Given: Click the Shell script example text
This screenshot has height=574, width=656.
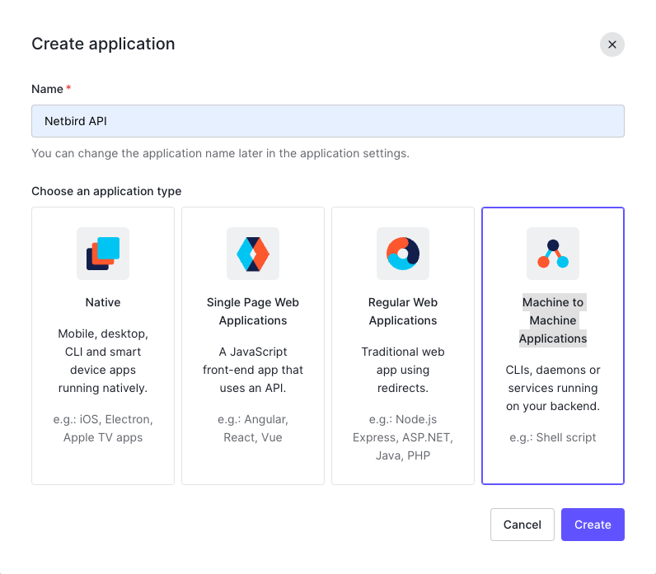Looking at the screenshot, I should (553, 437).
